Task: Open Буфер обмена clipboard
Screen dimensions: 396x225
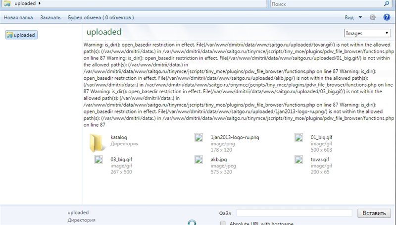Action: coord(101,18)
